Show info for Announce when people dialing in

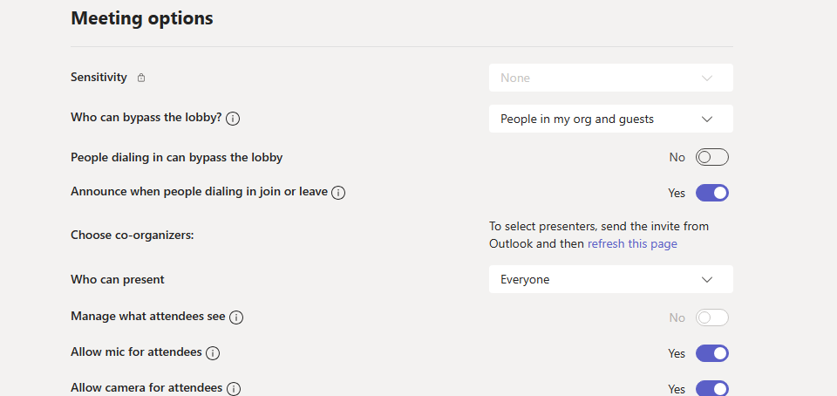coord(338,193)
